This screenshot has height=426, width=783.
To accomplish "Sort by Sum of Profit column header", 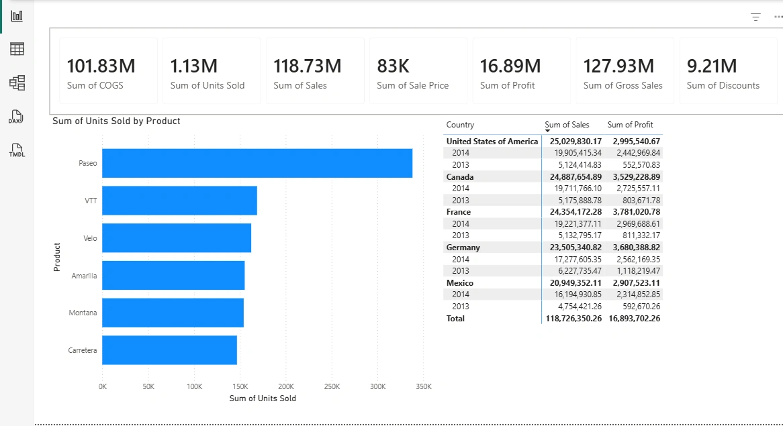I will tap(630, 125).
